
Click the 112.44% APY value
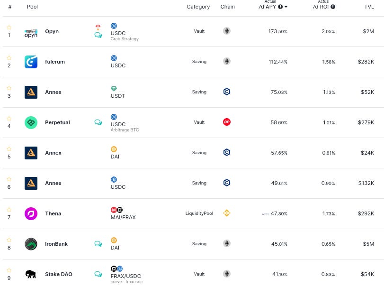pyautogui.click(x=278, y=62)
